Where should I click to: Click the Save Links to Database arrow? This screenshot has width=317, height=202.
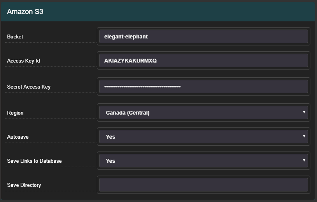pos(304,160)
